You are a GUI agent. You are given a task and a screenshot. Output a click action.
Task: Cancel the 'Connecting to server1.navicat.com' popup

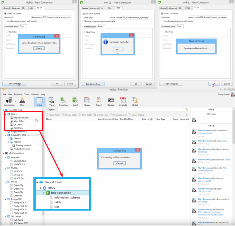point(39,48)
